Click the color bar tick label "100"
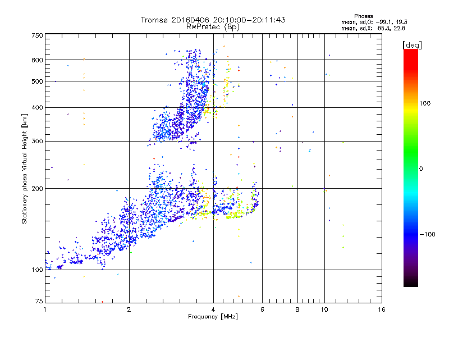 coord(425,103)
